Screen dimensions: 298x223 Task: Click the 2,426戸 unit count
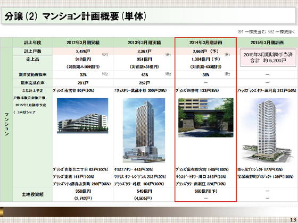click(83, 52)
